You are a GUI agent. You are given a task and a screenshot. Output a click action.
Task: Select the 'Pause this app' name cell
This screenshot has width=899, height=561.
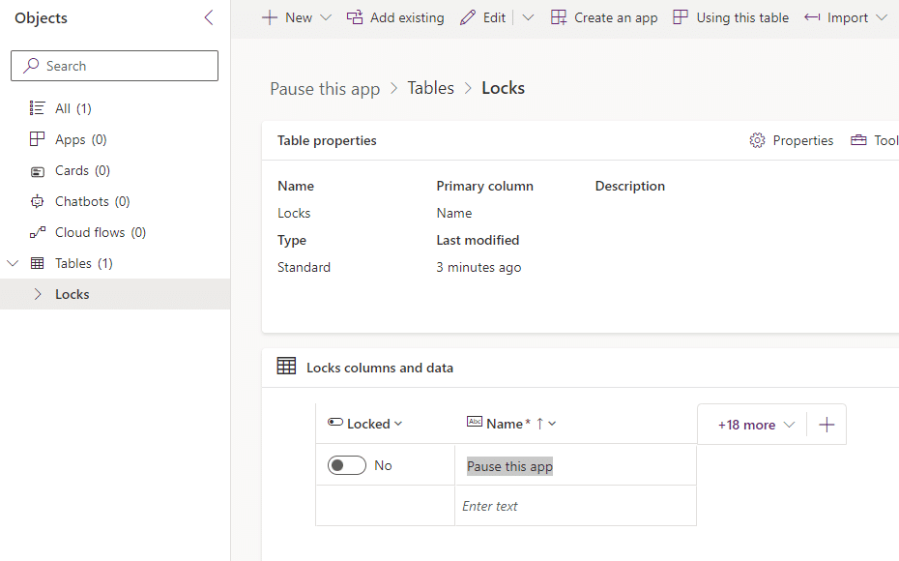pyautogui.click(x=575, y=466)
